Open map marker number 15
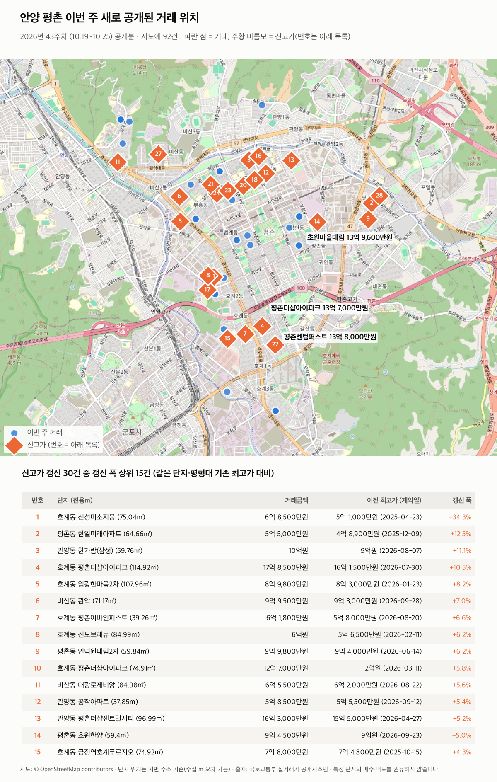This screenshot has width=497, height=782. 227,338
